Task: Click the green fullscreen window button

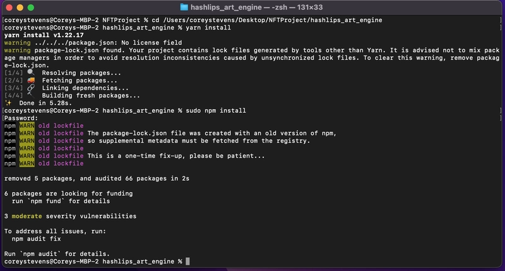Action: [30, 8]
